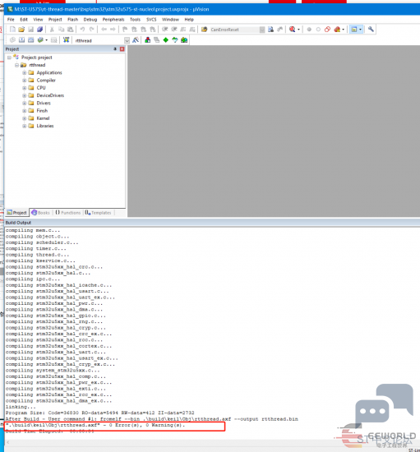Open the Flash menu
The image size is (420, 452).
pos(72,20)
